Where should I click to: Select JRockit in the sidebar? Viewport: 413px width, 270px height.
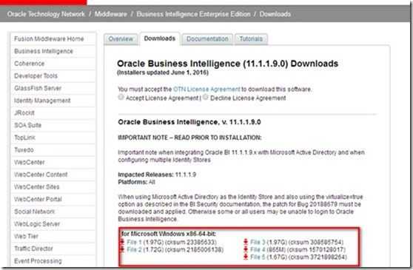24,113
